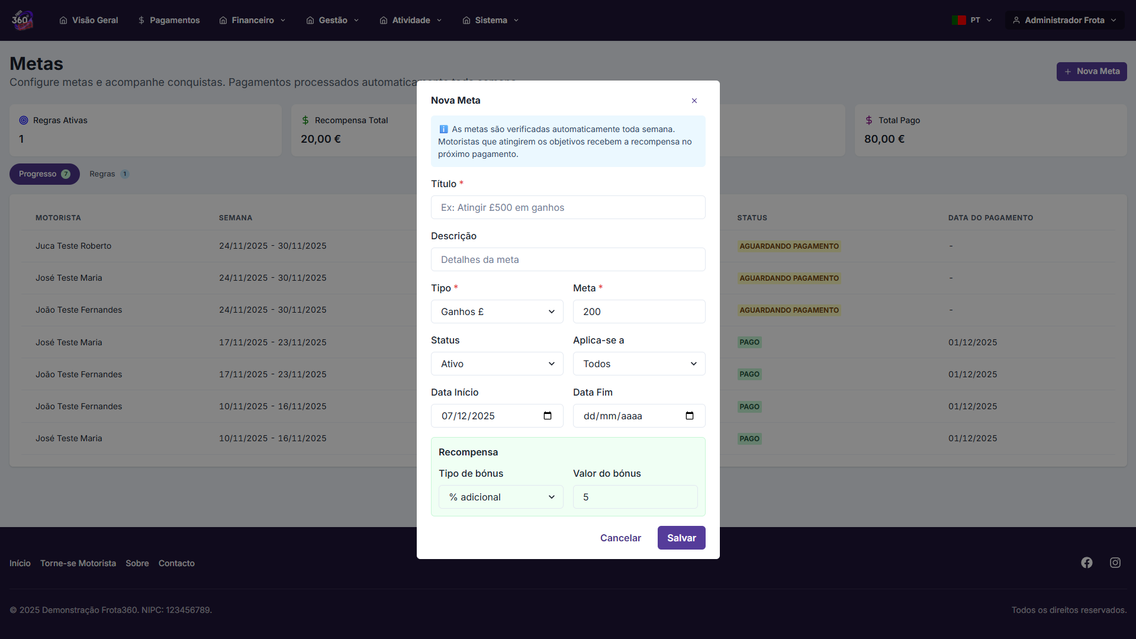1136x639 pixels.
Task: Open the Administrador Frota user menu
Action: point(1064,20)
